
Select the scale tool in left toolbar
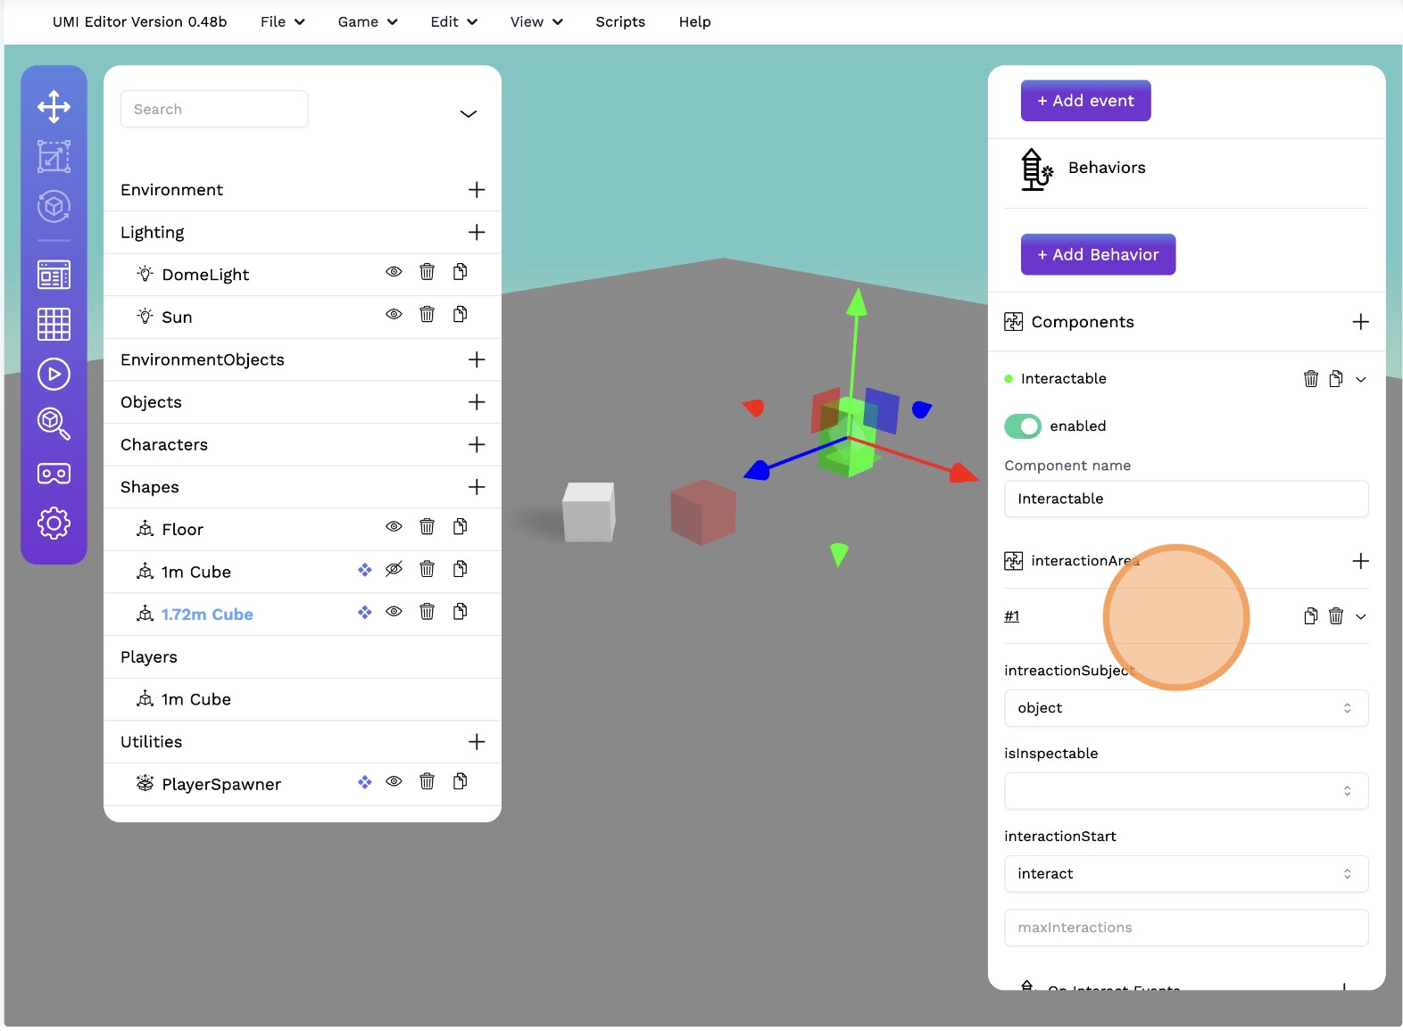click(54, 157)
